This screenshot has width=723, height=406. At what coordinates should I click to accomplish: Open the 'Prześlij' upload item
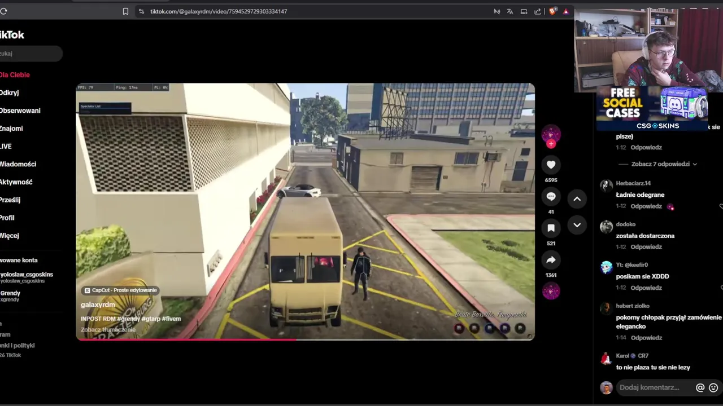tap(10, 200)
